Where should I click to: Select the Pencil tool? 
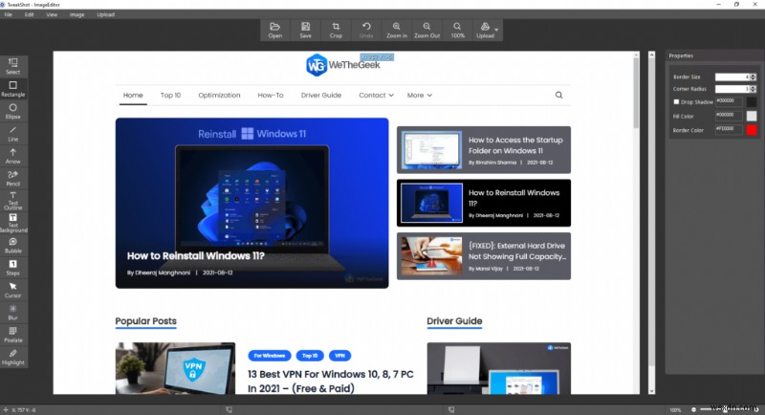coord(13,179)
